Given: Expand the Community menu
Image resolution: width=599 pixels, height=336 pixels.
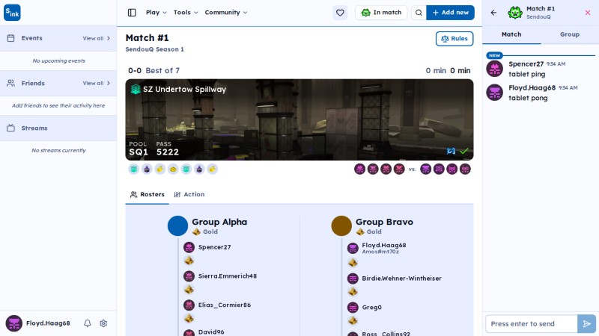Looking at the screenshot, I should coord(226,13).
